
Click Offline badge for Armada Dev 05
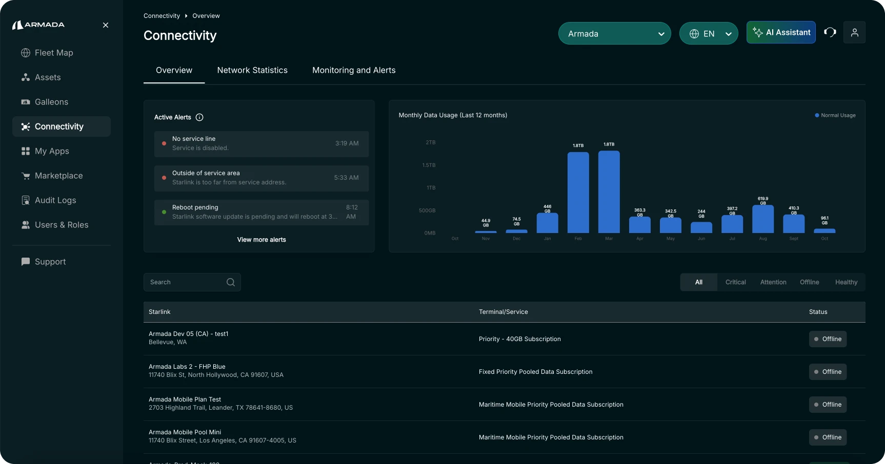828,339
